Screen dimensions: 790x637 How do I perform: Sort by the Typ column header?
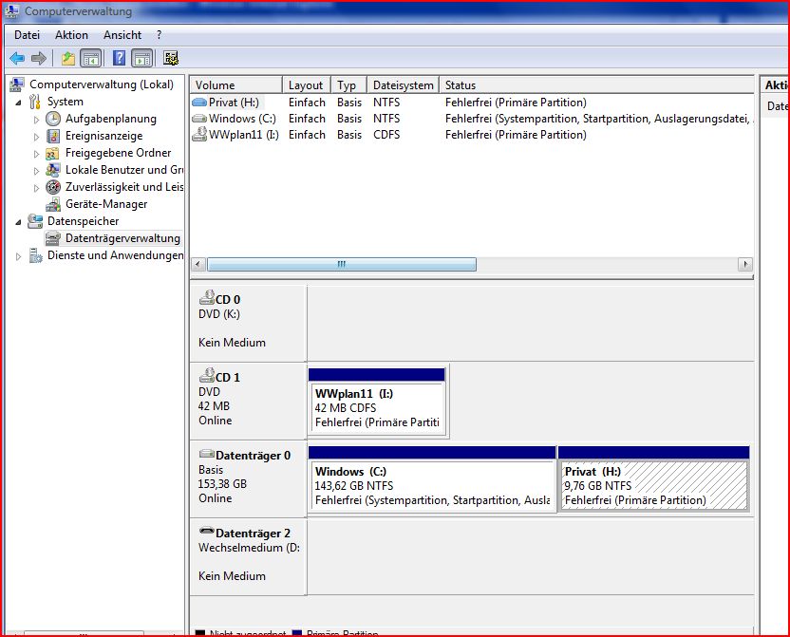(x=349, y=85)
